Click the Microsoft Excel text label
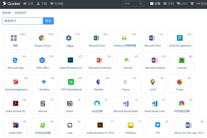Viewport: 207px width, 138px height. tap(97, 46)
